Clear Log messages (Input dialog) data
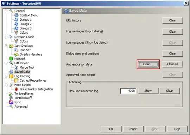 point(172,32)
